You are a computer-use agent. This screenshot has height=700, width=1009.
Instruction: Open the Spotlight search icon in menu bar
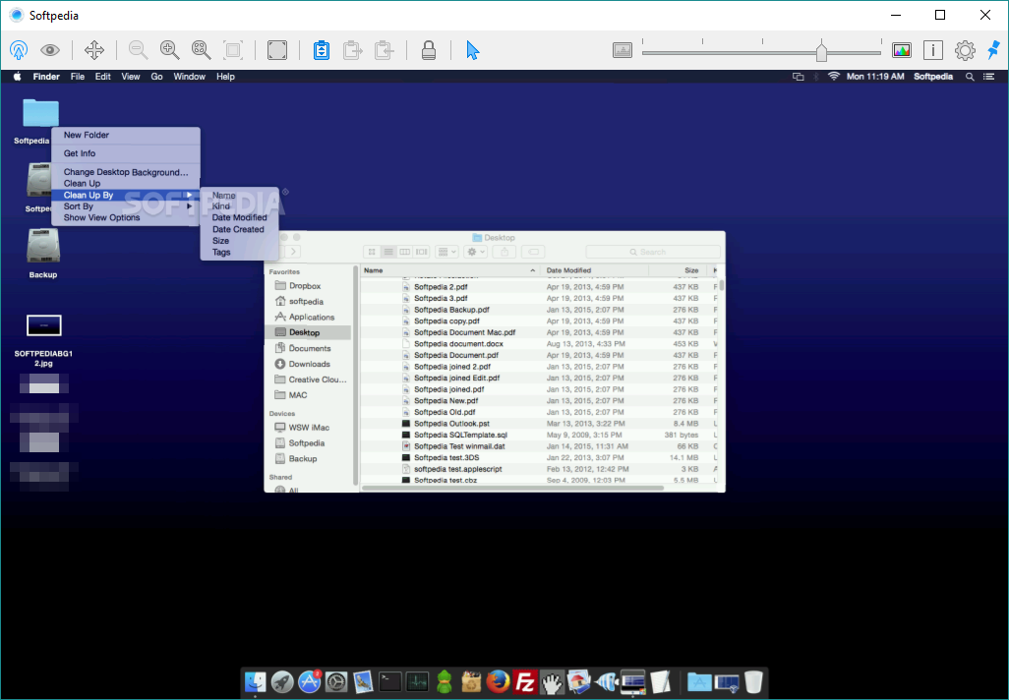tap(970, 76)
